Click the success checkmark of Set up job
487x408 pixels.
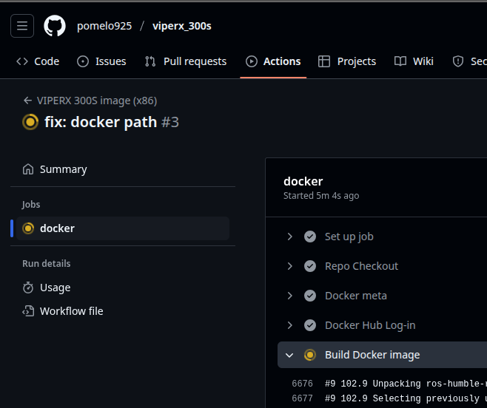[310, 237]
